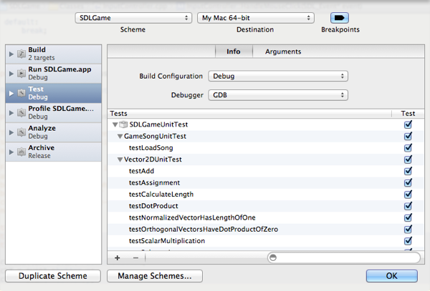Select the Run SDLGame.app action icon
The height and width of the screenshot is (291, 430).
point(21,73)
